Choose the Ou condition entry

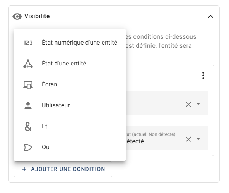[x=70, y=147]
